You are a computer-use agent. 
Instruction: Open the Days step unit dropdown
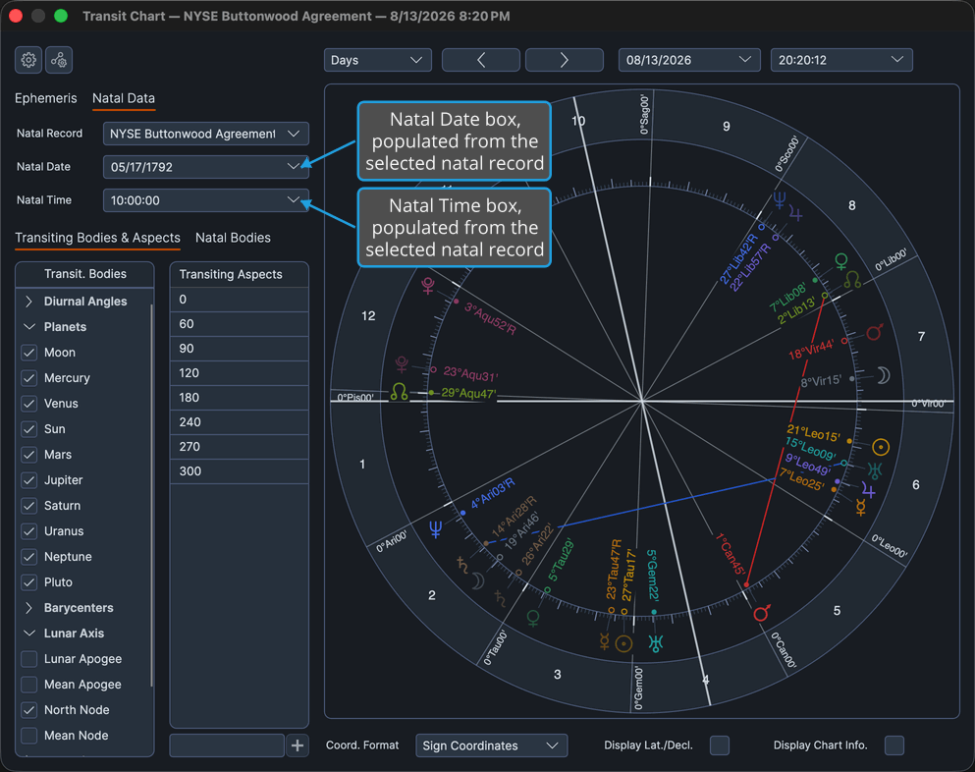click(x=377, y=60)
